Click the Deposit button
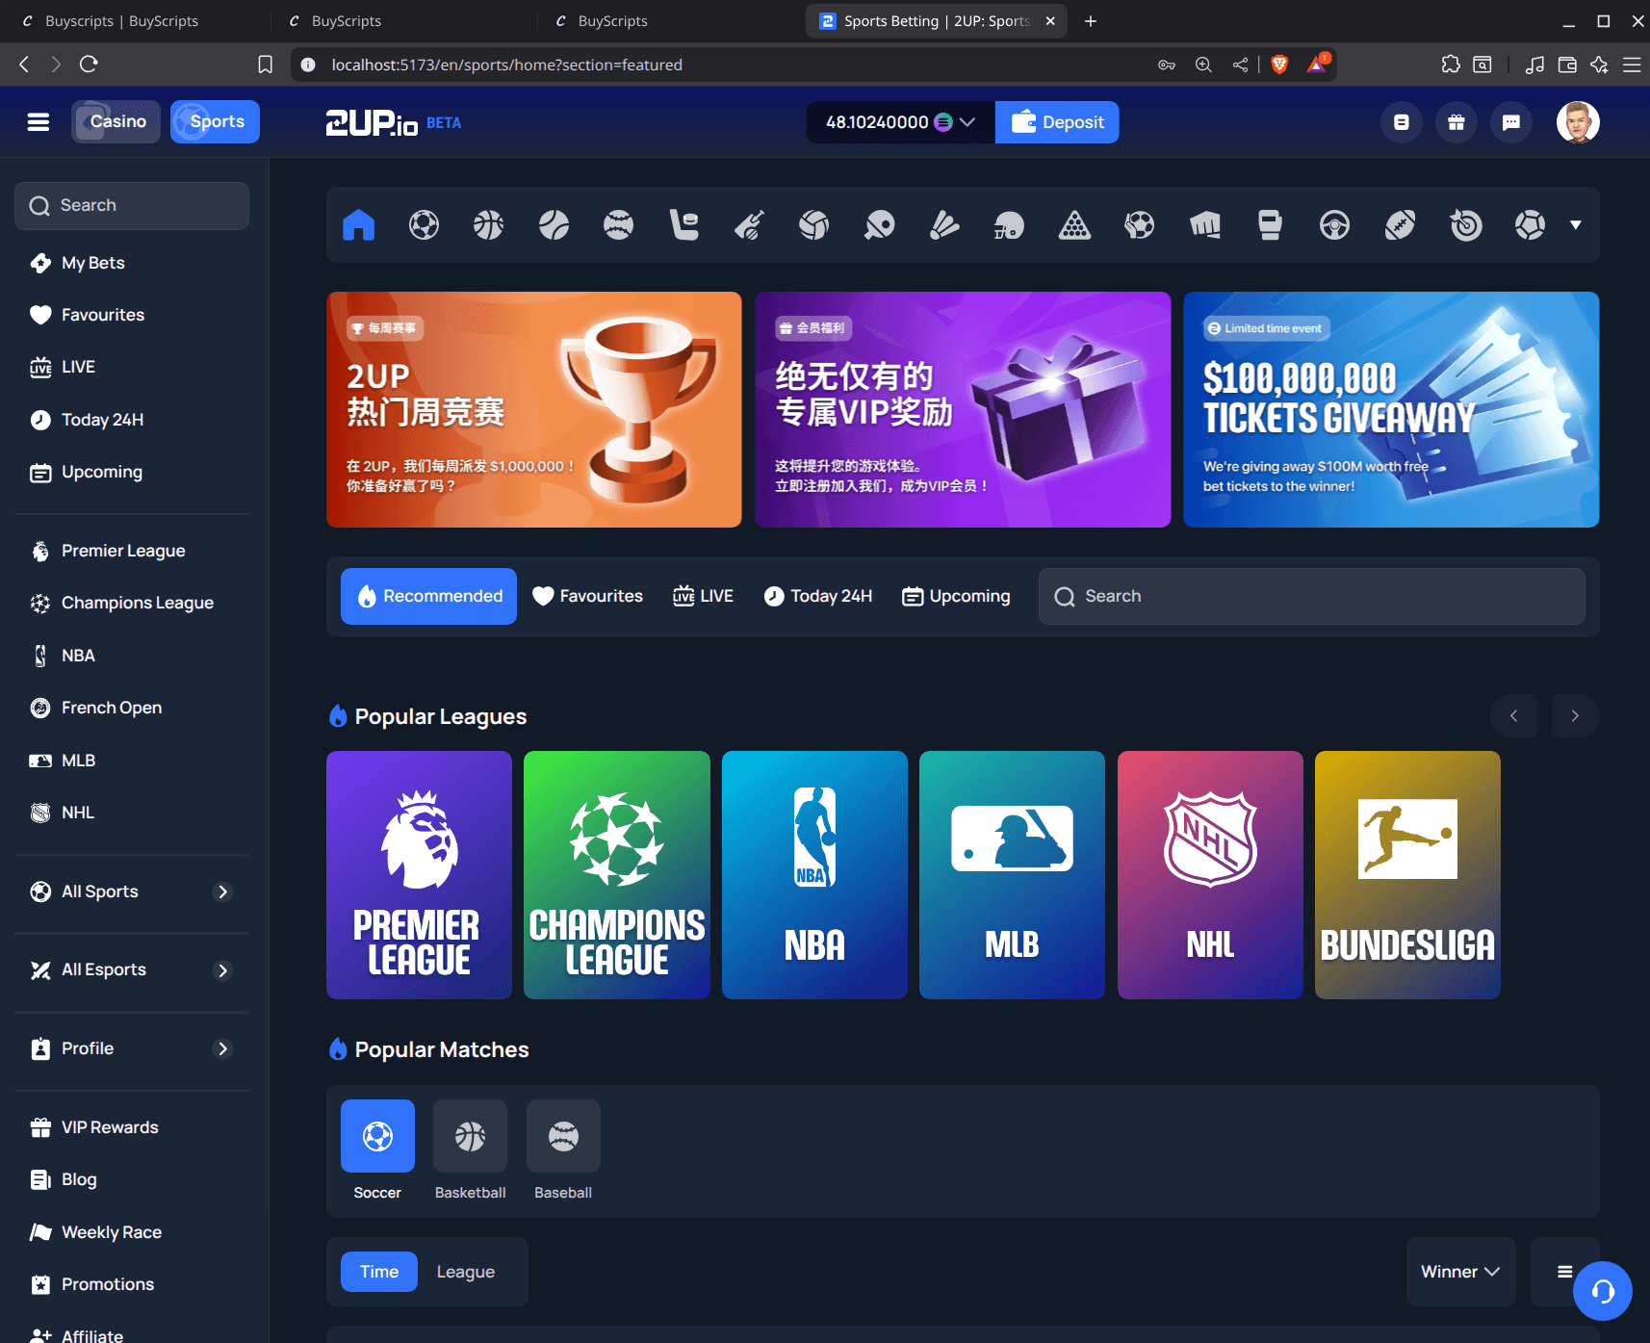 tap(1057, 122)
